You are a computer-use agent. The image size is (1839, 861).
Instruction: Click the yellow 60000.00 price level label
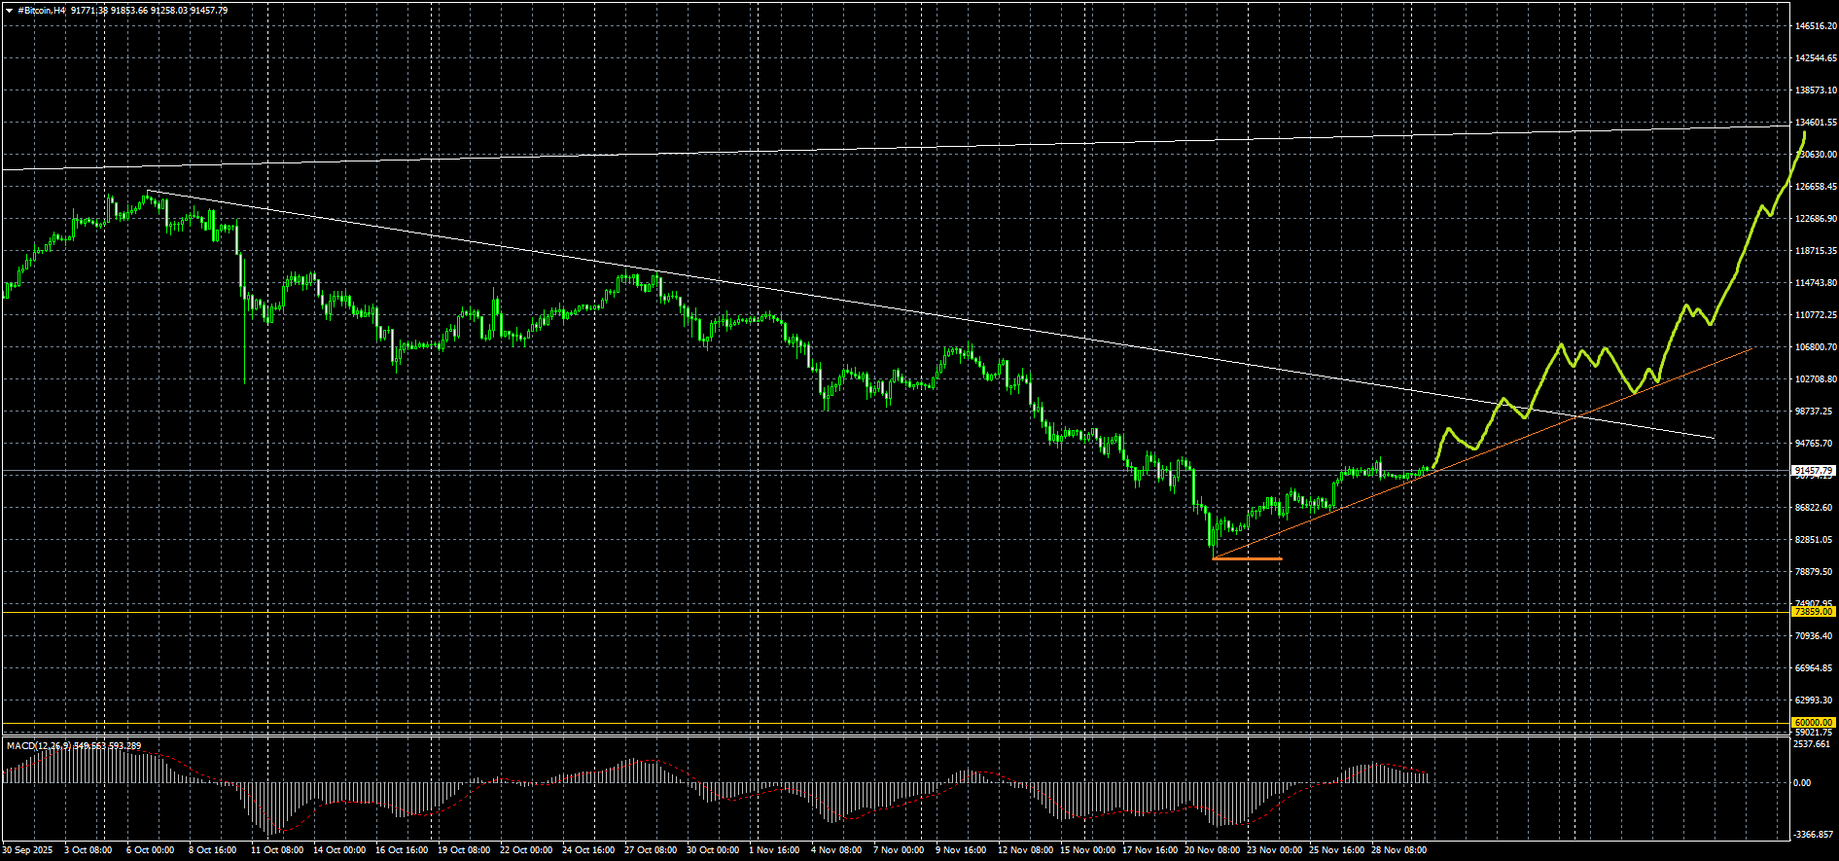pyautogui.click(x=1814, y=723)
